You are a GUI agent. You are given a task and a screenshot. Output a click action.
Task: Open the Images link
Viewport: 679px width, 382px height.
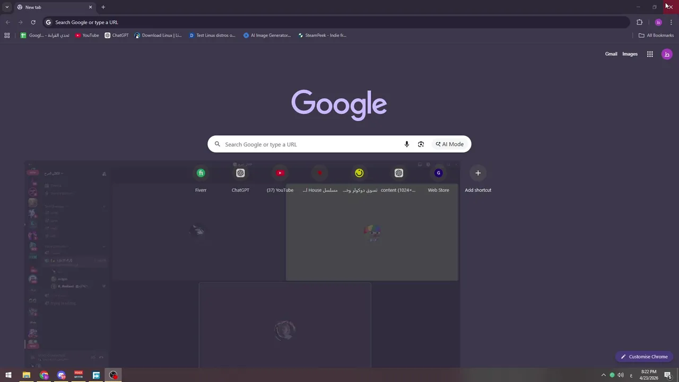pyautogui.click(x=630, y=54)
